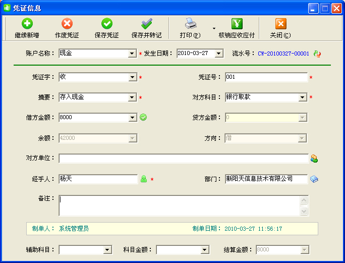345x263 pixels.
Task: Click the department lookup icon beside 部门
Action: (x=314, y=179)
